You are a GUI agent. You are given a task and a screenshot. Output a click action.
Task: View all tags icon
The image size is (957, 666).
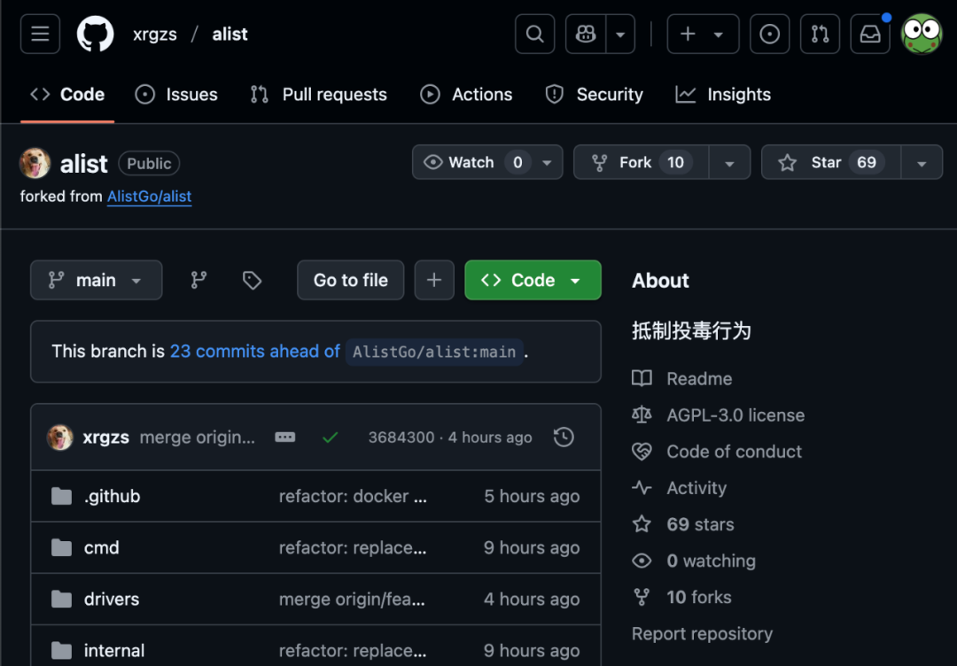point(252,280)
